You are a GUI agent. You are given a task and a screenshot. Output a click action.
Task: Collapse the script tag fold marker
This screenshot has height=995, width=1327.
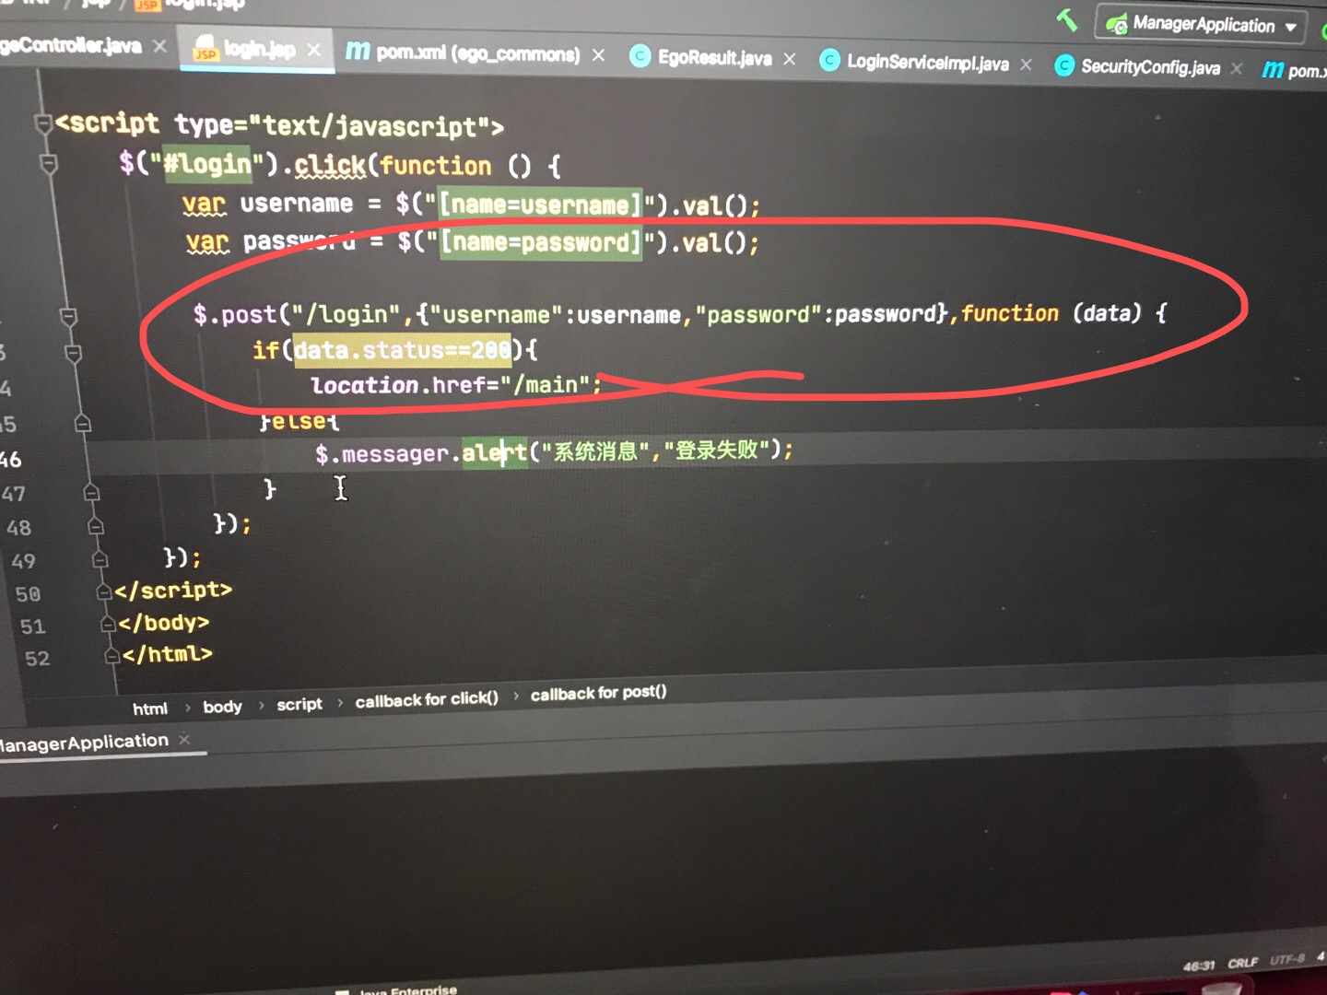(x=42, y=123)
